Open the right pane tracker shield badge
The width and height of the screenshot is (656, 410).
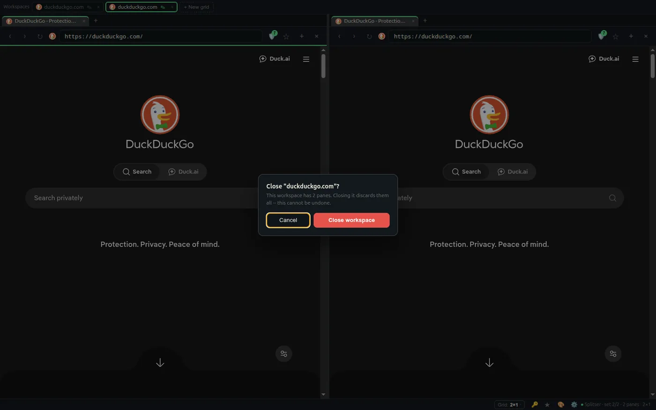click(x=602, y=36)
